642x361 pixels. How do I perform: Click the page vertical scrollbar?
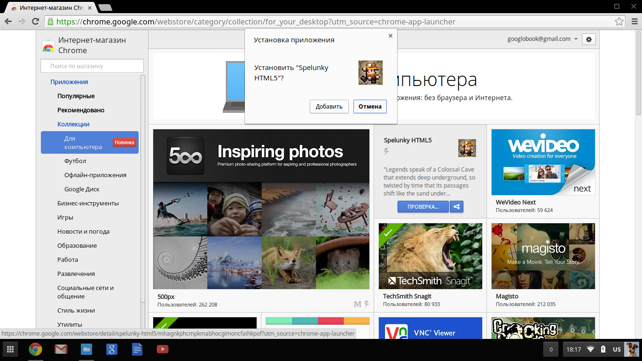639,73
